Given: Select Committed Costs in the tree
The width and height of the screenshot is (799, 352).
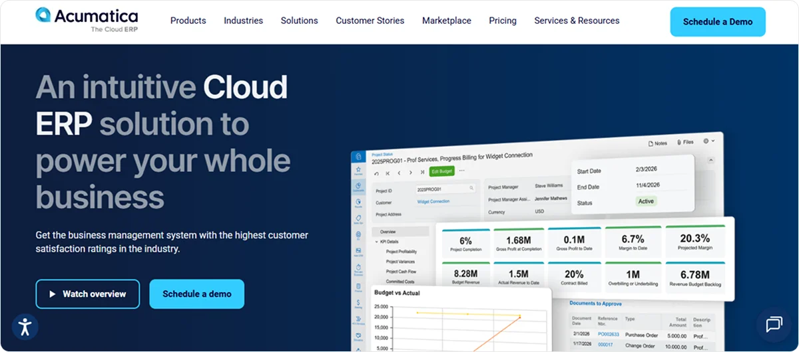Looking at the screenshot, I should [400, 282].
